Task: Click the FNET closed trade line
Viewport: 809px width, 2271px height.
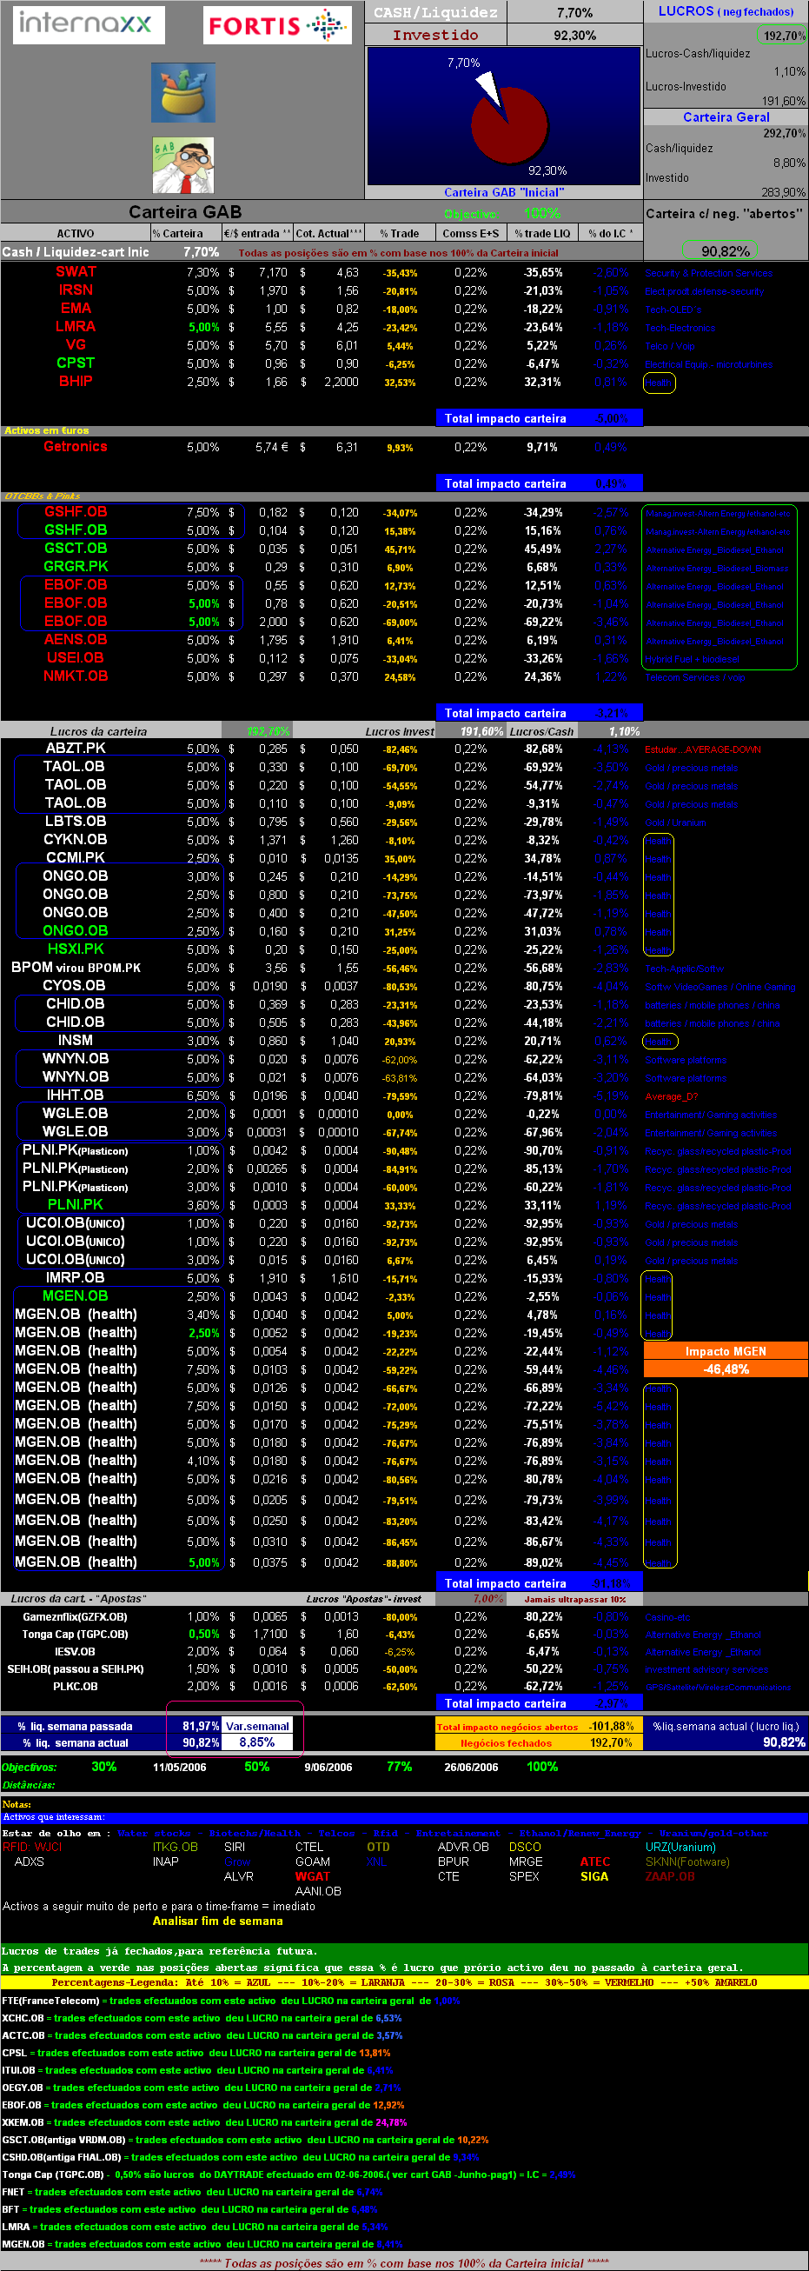Action: click(192, 2192)
